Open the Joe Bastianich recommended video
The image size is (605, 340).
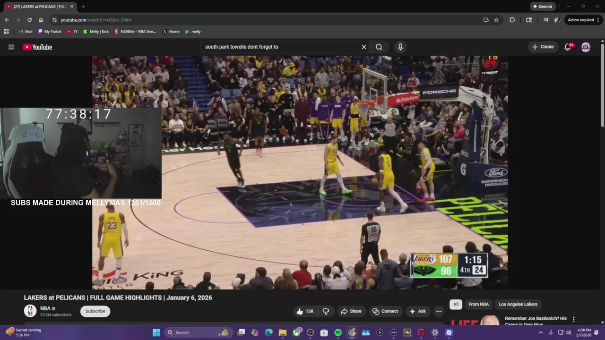pos(536,321)
